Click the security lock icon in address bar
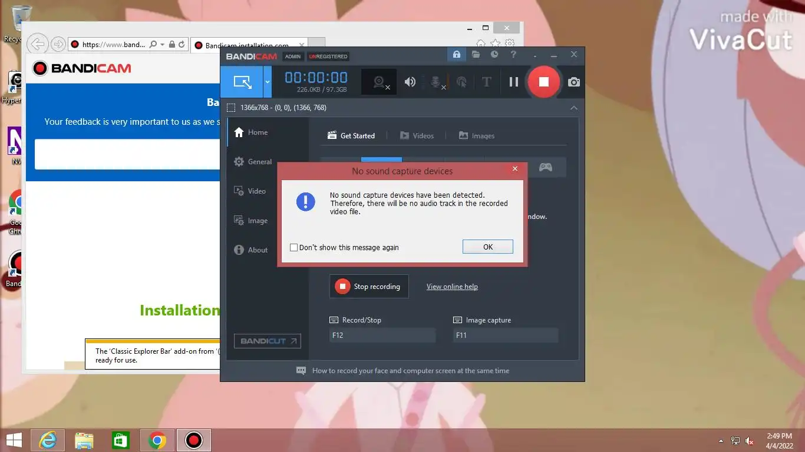The width and height of the screenshot is (805, 452). 172,44
